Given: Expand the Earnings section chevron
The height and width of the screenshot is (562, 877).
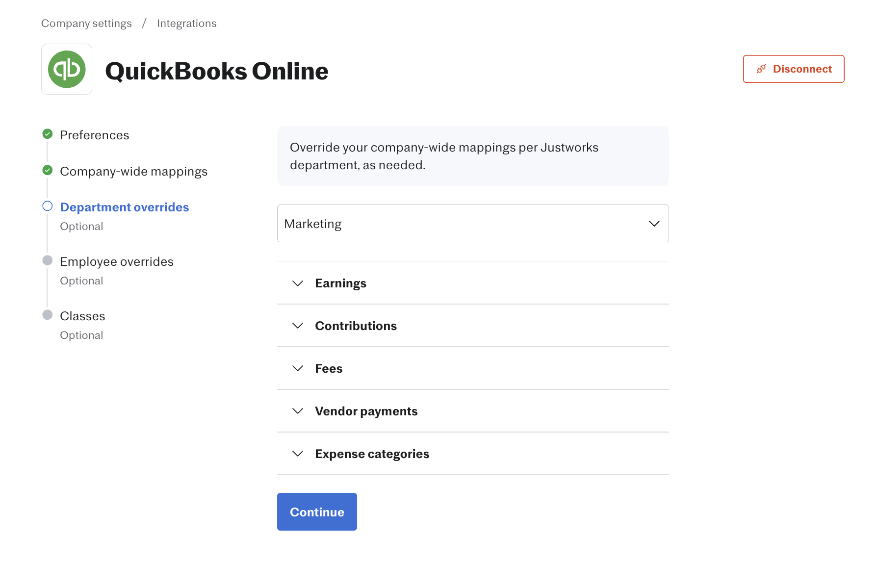Looking at the screenshot, I should click(x=298, y=283).
